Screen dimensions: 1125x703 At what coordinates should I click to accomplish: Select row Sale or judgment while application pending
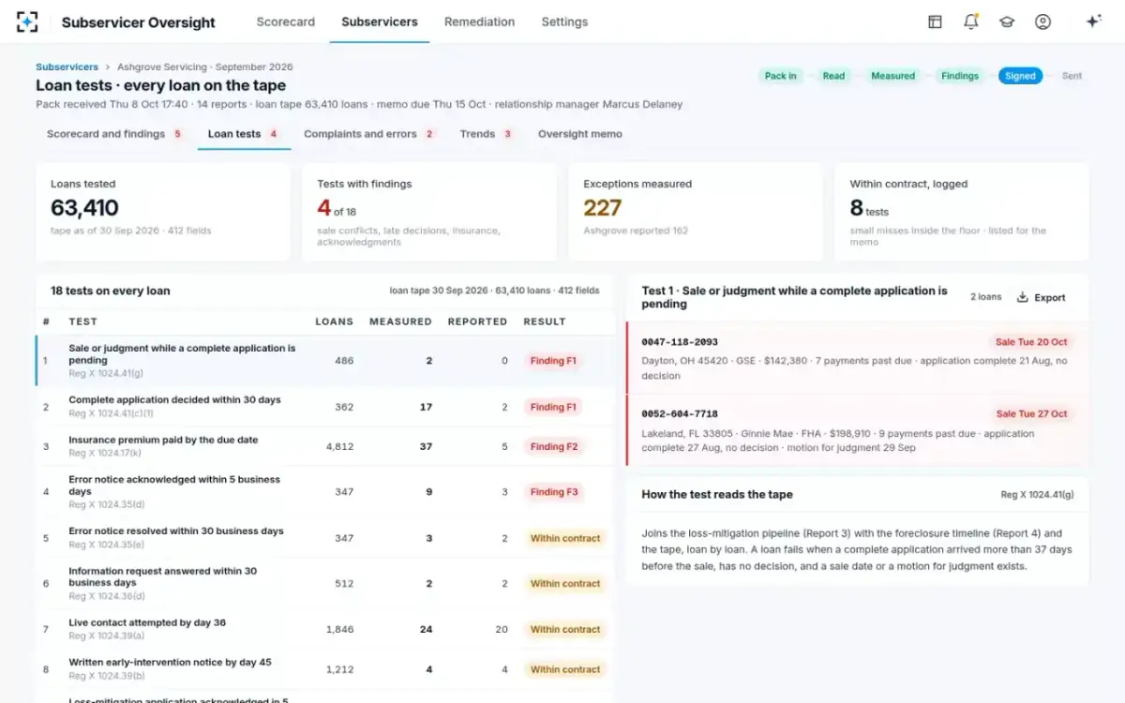[324, 361]
